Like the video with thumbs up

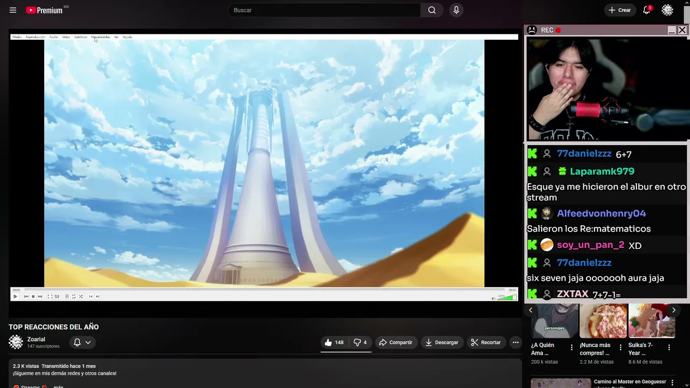point(334,342)
